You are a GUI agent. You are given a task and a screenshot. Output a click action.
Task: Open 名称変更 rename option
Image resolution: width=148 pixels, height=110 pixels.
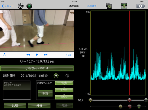coord(92,6)
